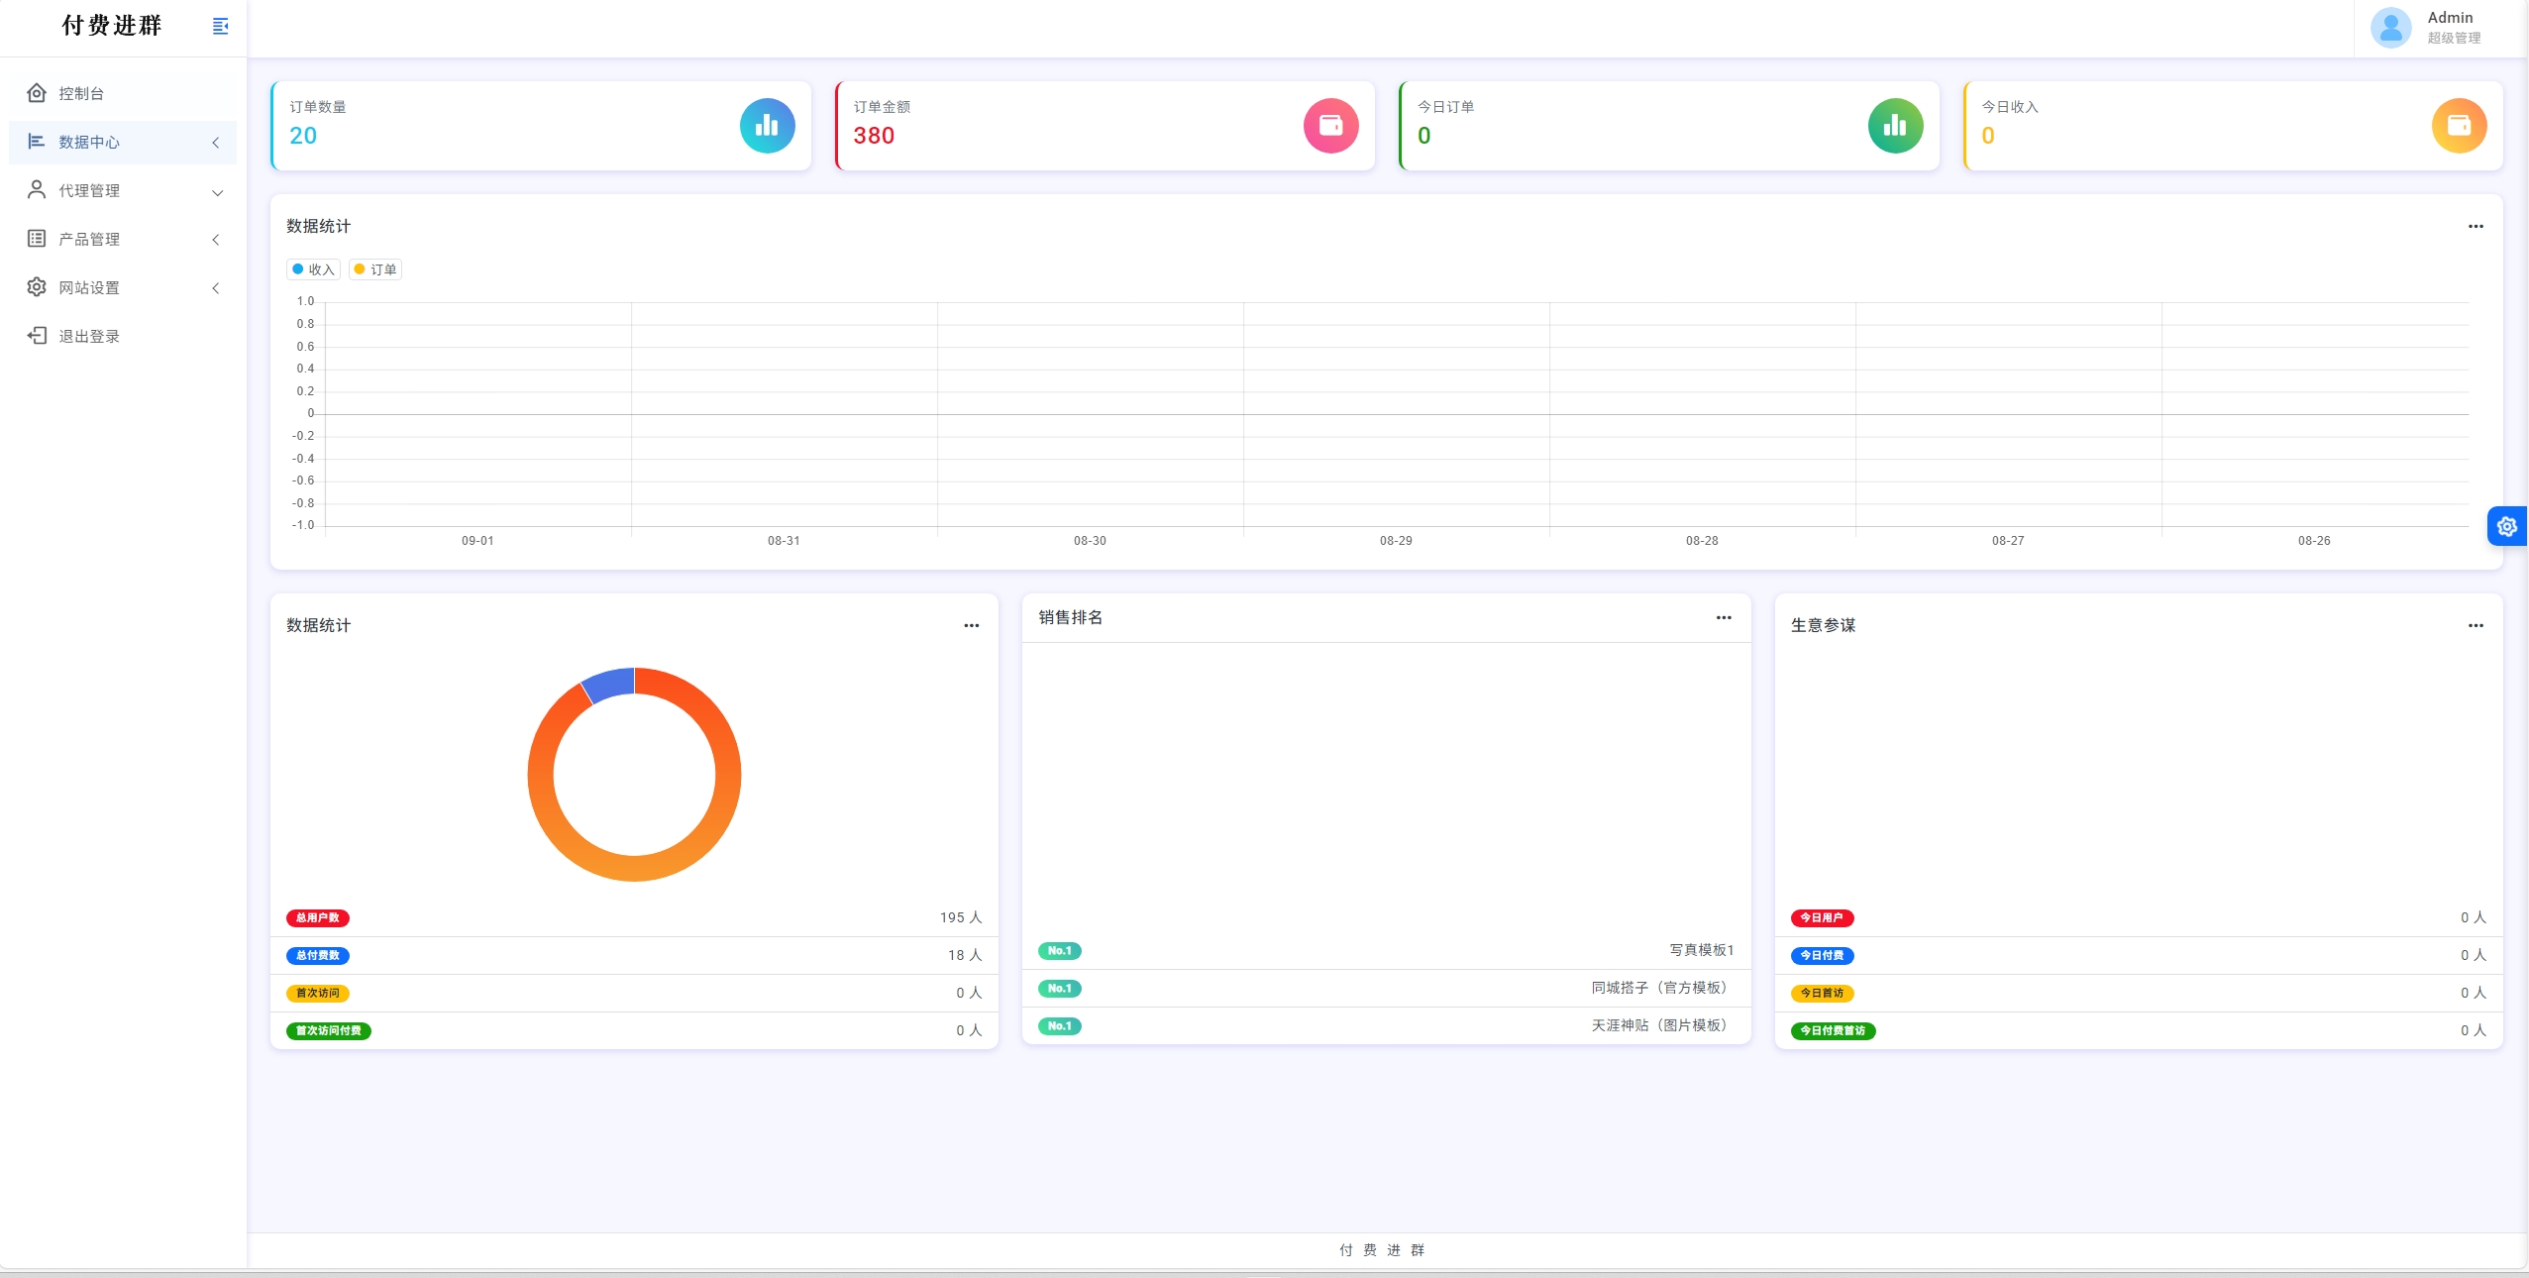Open the 控制台 home menu item

pyautogui.click(x=81, y=93)
